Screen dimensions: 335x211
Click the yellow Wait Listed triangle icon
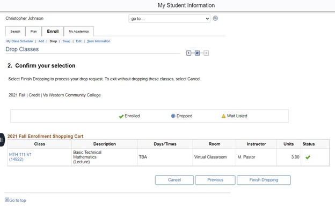[x=223, y=116]
